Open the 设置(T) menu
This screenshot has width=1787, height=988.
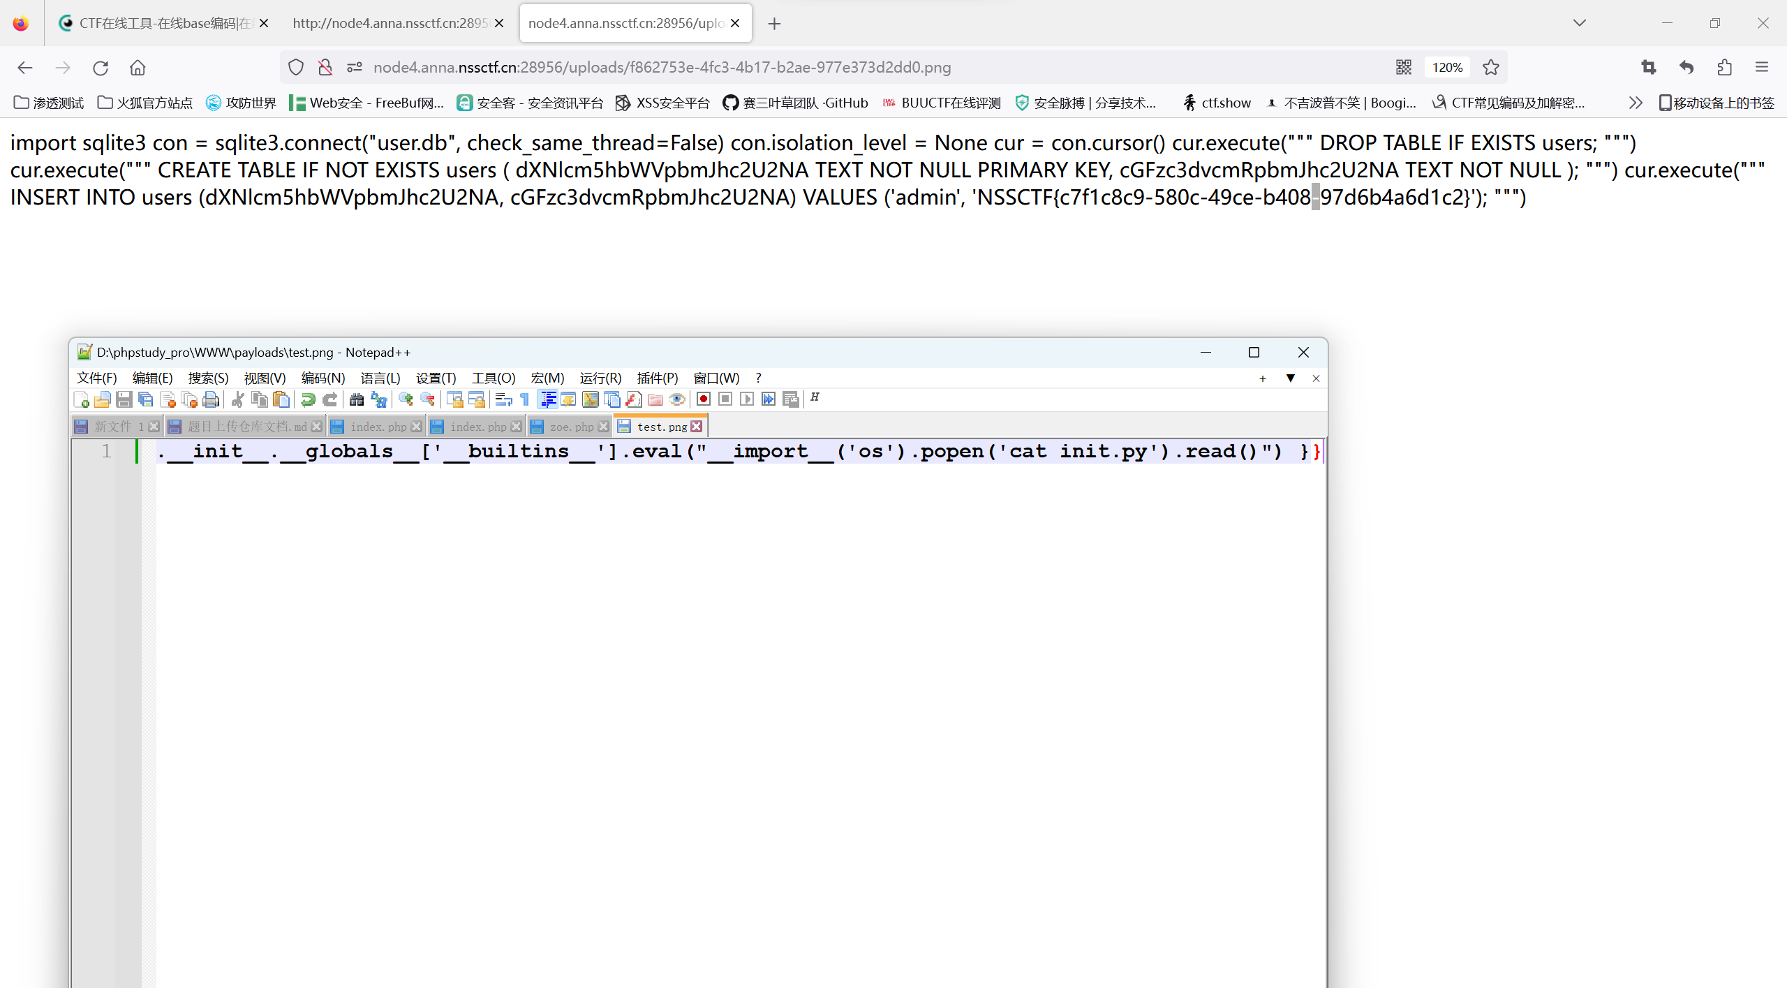(436, 378)
